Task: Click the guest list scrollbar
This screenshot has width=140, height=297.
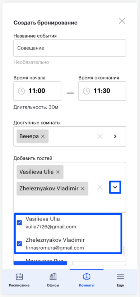Action: point(124,251)
